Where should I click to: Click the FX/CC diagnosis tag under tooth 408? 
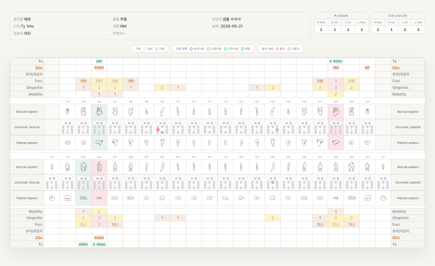click(x=99, y=238)
